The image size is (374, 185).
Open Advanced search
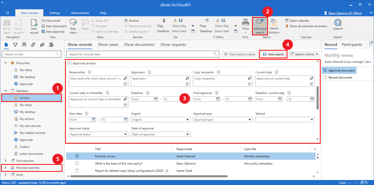pyautogui.click(x=260, y=26)
